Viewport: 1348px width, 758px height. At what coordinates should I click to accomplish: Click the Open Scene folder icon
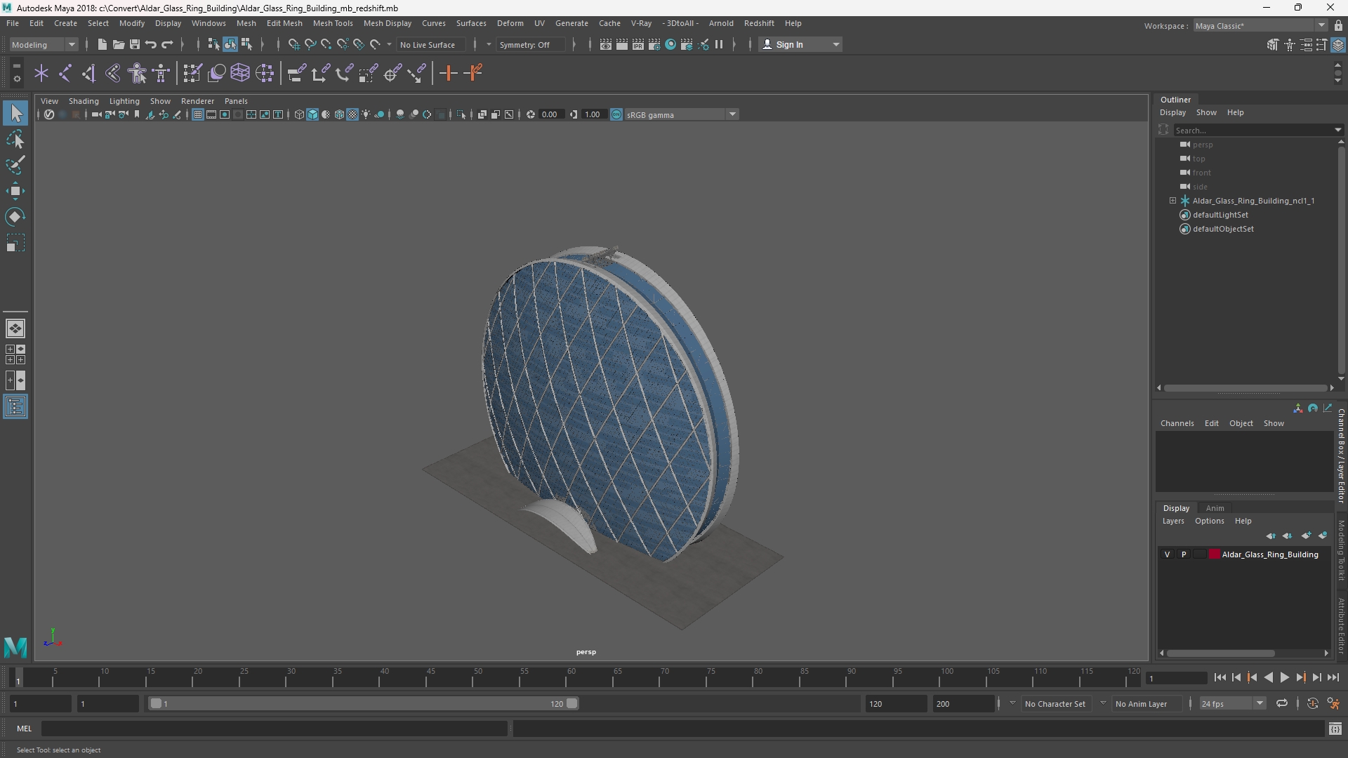coord(119,44)
